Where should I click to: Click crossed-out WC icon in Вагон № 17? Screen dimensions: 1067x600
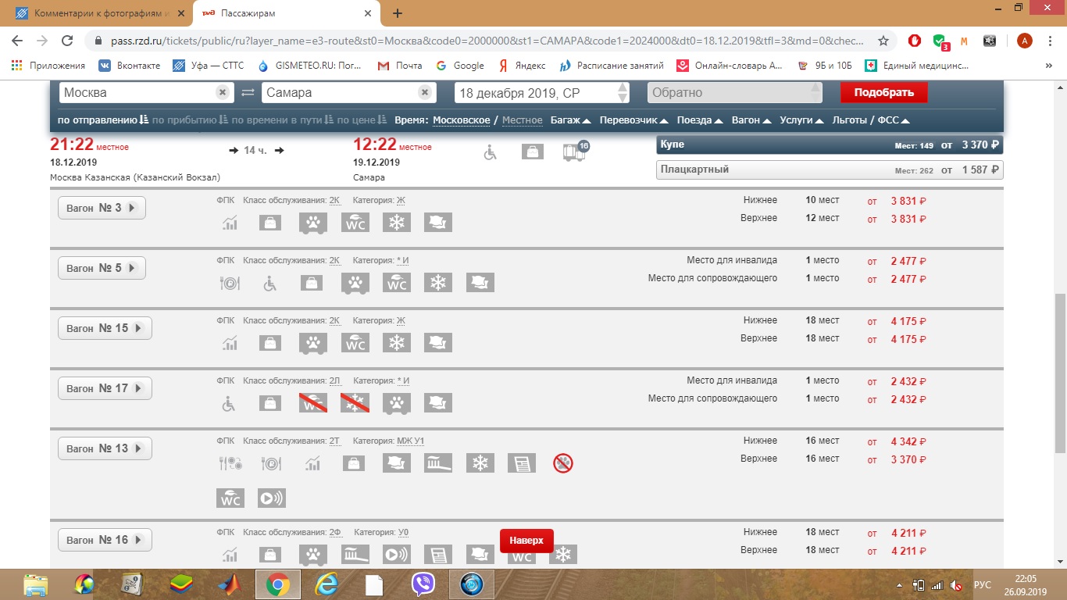pos(313,403)
